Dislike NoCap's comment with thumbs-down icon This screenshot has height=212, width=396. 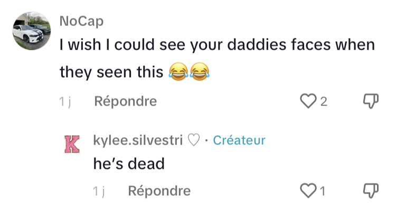click(x=371, y=101)
